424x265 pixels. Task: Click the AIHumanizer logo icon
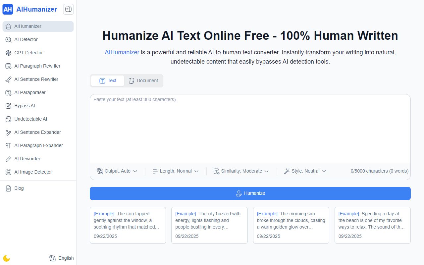(x=8, y=9)
